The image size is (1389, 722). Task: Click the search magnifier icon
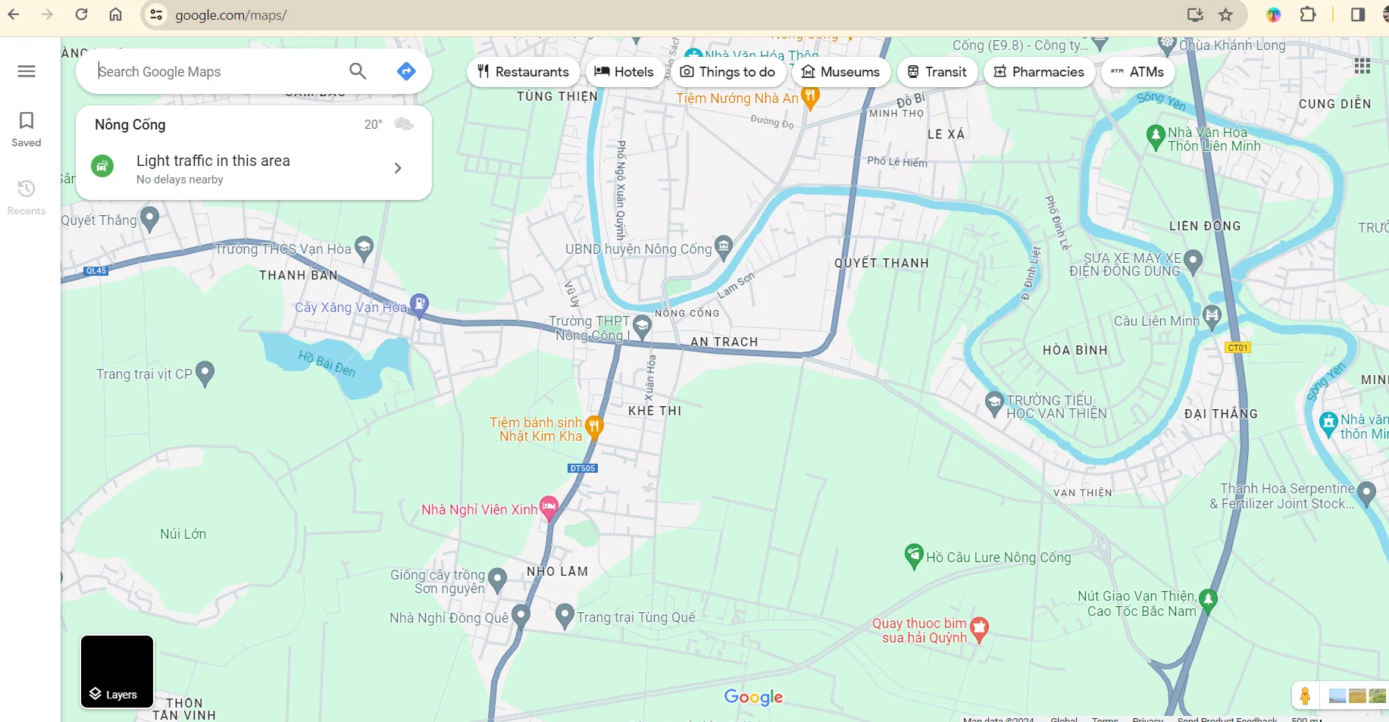tap(358, 71)
